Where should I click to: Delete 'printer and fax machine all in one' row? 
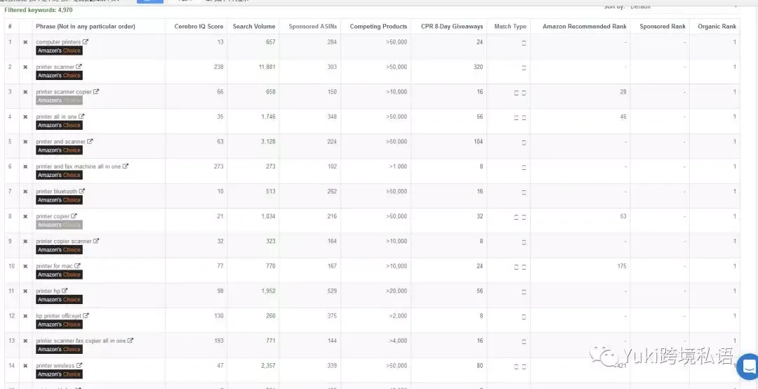pyautogui.click(x=25, y=166)
